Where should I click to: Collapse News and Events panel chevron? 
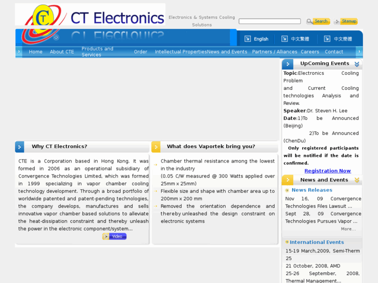tap(357, 180)
